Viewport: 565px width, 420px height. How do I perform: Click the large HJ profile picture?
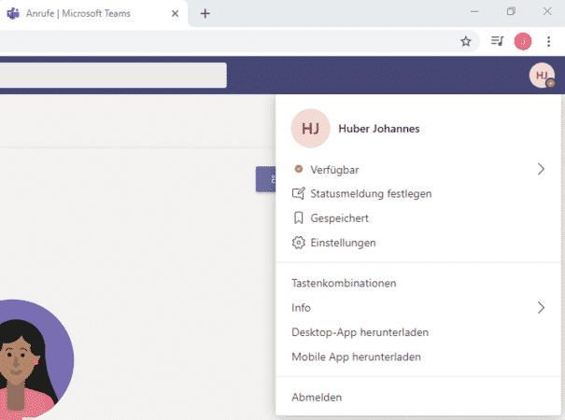coord(311,129)
